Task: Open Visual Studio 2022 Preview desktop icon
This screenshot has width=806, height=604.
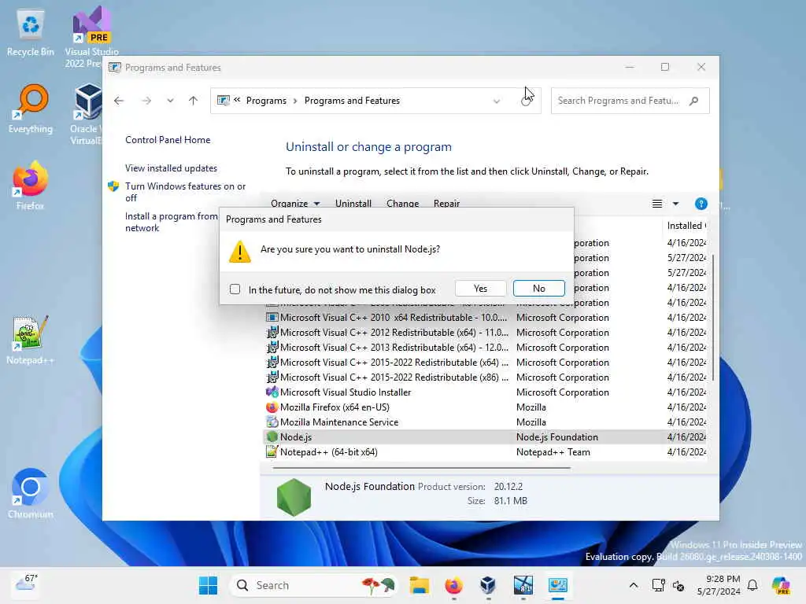Action: [91, 37]
